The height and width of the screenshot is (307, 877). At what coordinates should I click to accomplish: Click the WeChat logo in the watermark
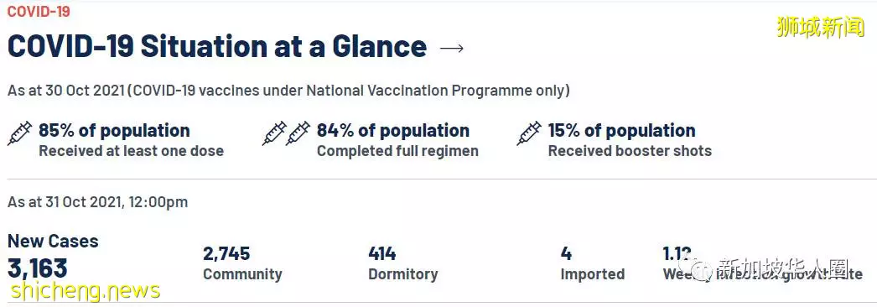tap(702, 268)
